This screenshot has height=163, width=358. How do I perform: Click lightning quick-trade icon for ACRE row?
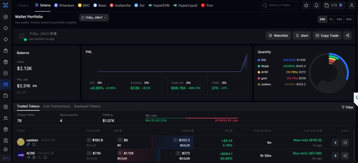[x=335, y=156]
